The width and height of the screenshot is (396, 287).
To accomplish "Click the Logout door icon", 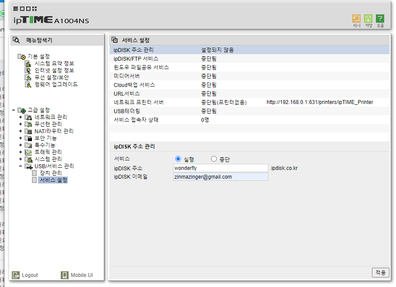I will (x=16, y=275).
